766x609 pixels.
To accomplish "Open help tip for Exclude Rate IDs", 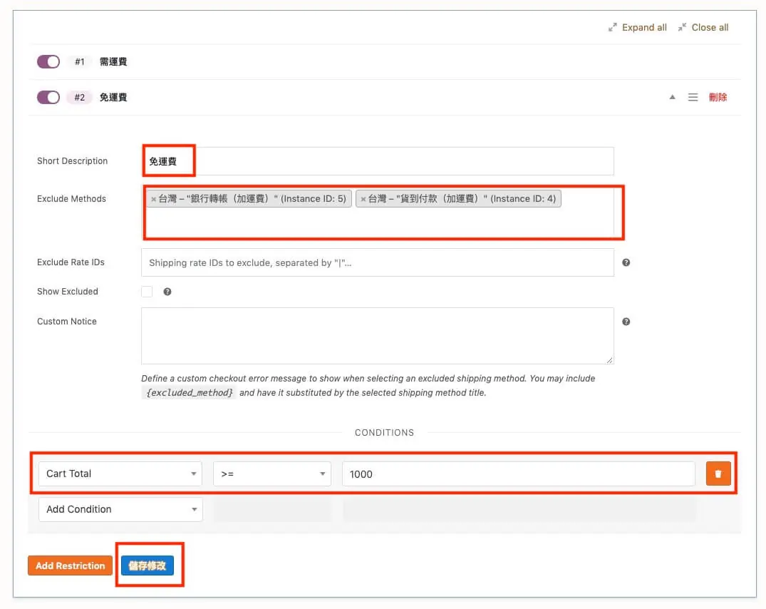I will coord(626,262).
